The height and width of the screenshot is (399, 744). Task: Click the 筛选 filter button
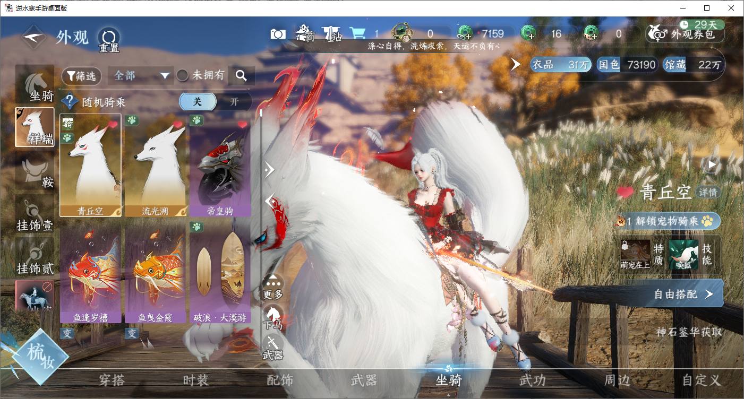[82, 76]
